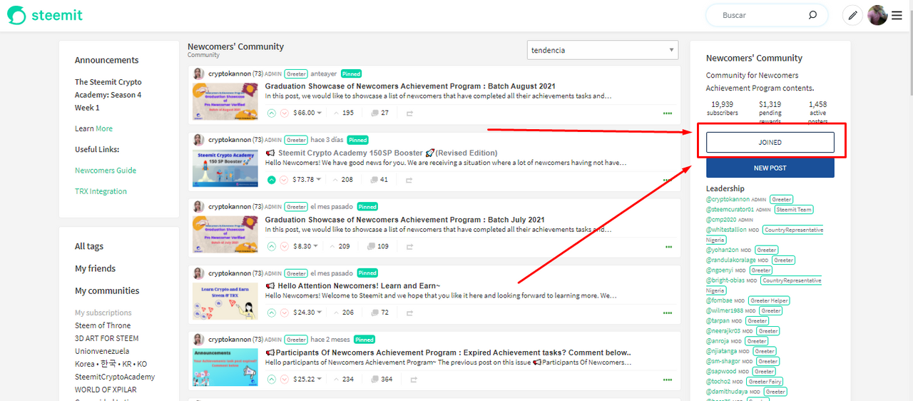Show the 234 voters list

(342, 379)
